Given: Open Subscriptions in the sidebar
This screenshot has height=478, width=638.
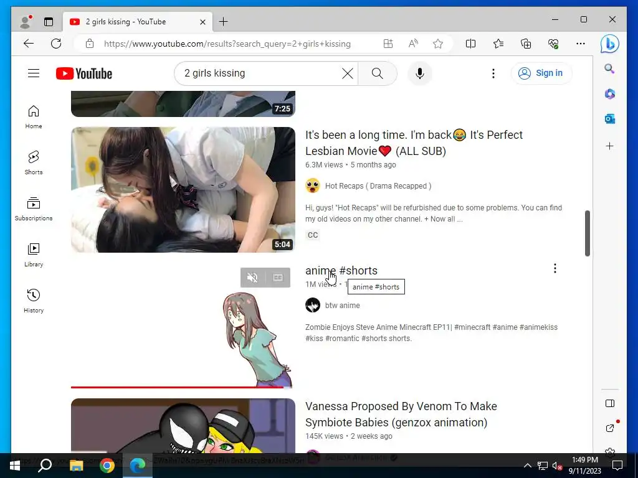Looking at the screenshot, I should tap(34, 209).
